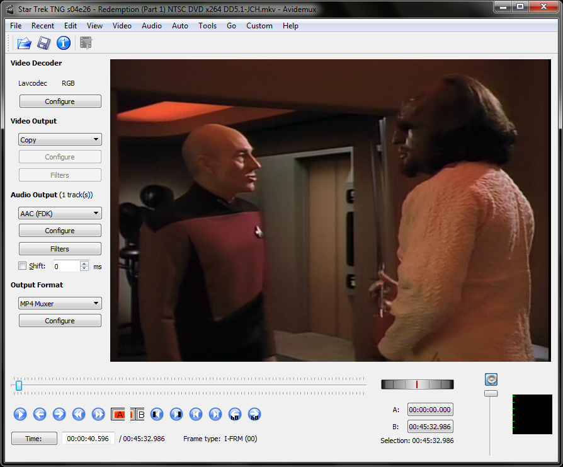Click the black audio level meter
563x467 pixels.
click(x=532, y=414)
